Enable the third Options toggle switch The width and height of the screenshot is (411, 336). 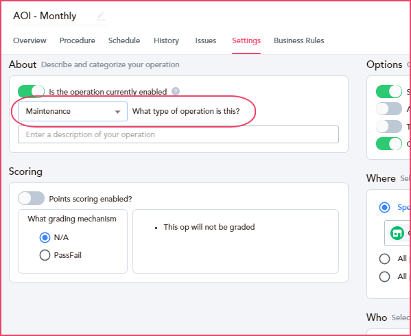389,126
